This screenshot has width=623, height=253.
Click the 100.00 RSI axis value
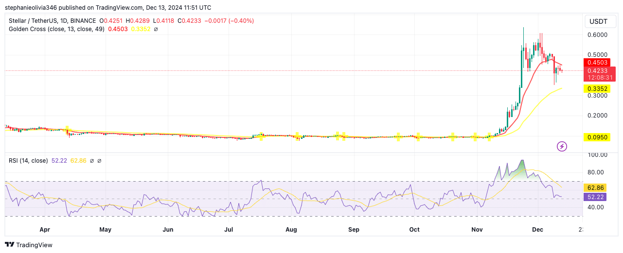(x=597, y=155)
